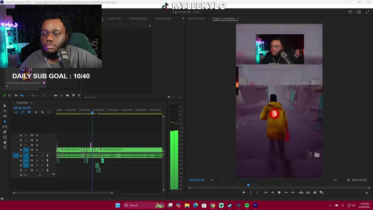Open Program monitor panel menu
The height and width of the screenshot is (210, 373).
point(237,19)
